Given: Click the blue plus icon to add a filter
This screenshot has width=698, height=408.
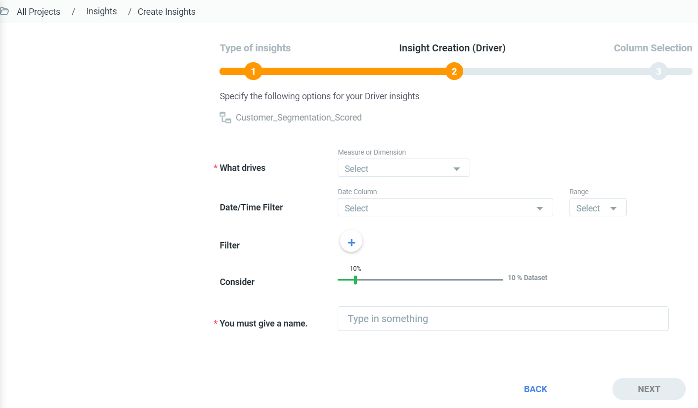Looking at the screenshot, I should click(351, 243).
